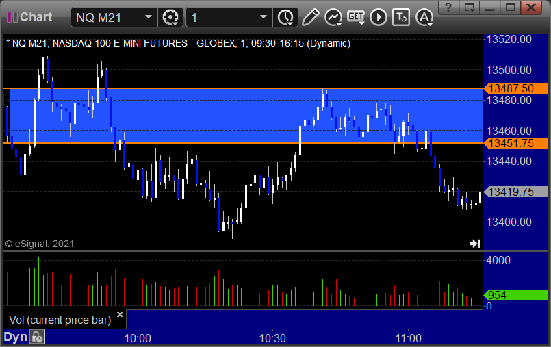
Task: Click the 4000 volume axis label
Action: (x=498, y=260)
